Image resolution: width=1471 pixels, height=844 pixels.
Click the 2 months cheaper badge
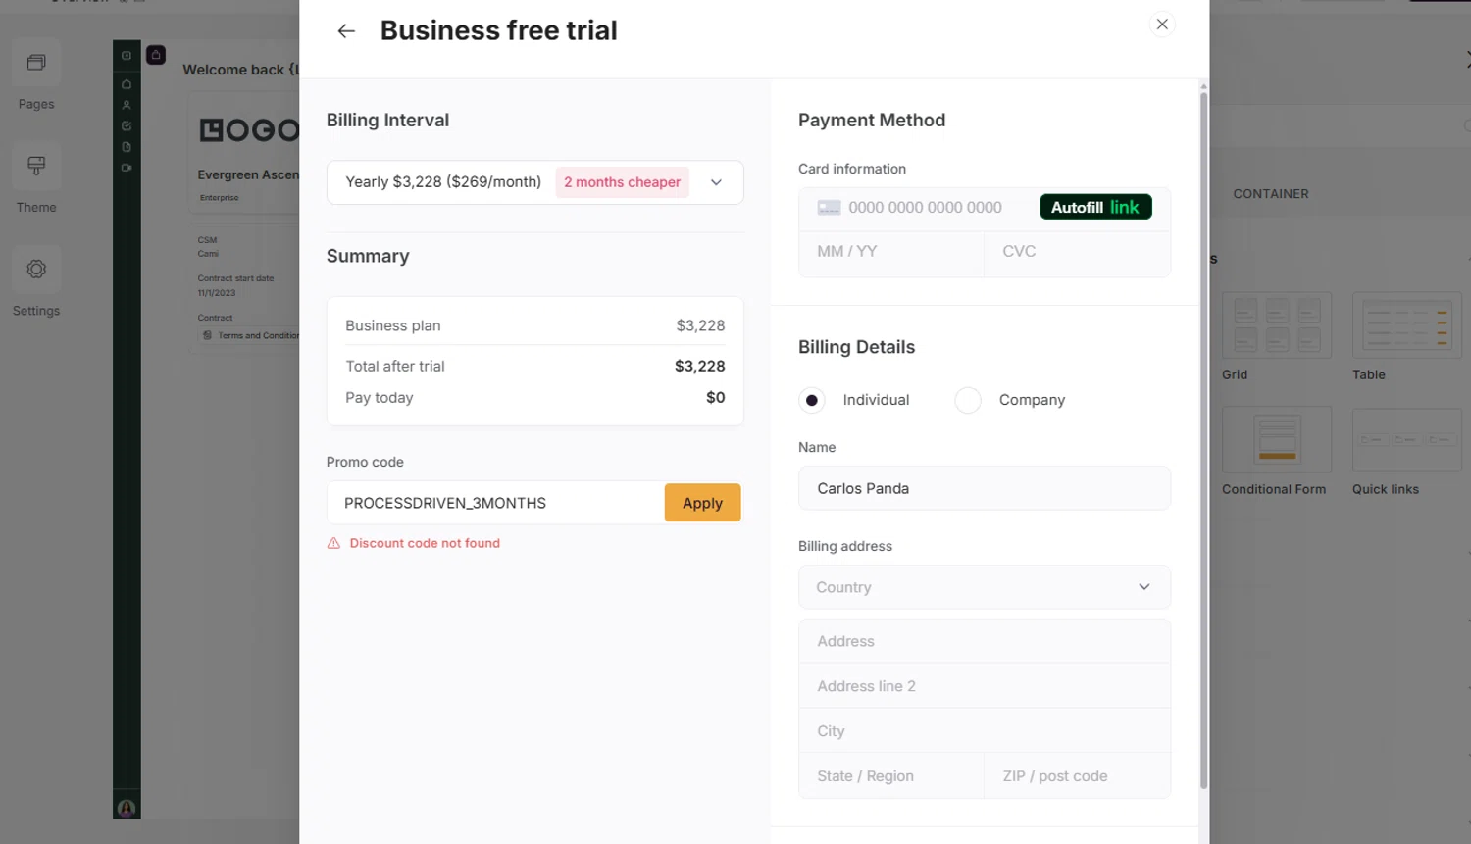click(x=622, y=182)
